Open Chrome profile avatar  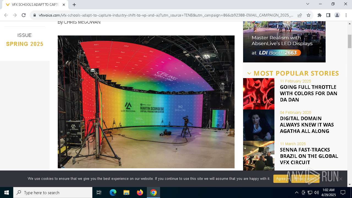[x=337, y=15]
